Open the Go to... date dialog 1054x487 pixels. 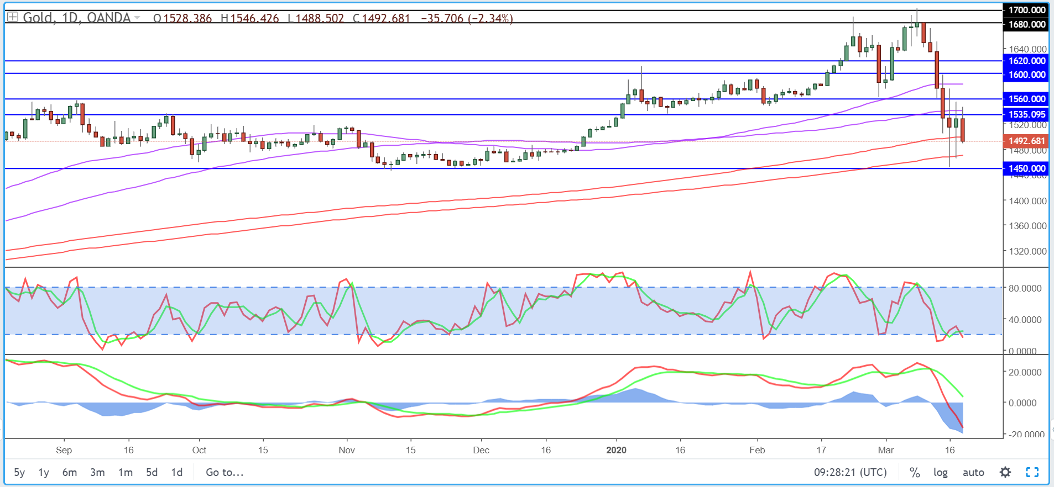click(225, 472)
